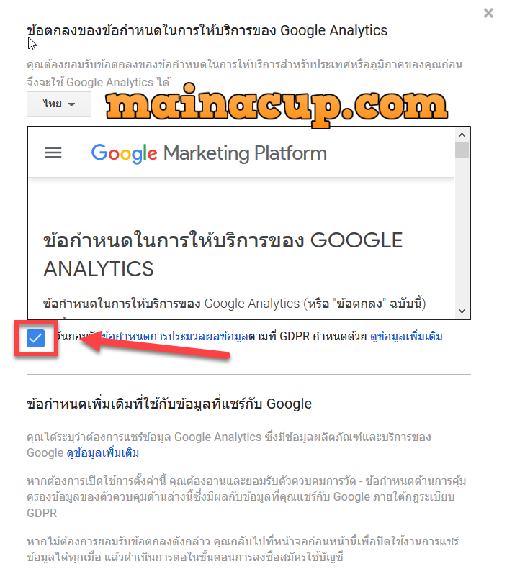Open ดูข้อมูลเพิ่มเติม link under shared data section
Image resolution: width=507 pixels, height=569 pixels.
(x=103, y=453)
